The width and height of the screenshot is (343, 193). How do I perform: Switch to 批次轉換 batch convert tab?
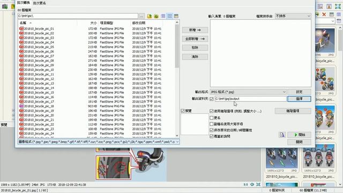coord(24,3)
